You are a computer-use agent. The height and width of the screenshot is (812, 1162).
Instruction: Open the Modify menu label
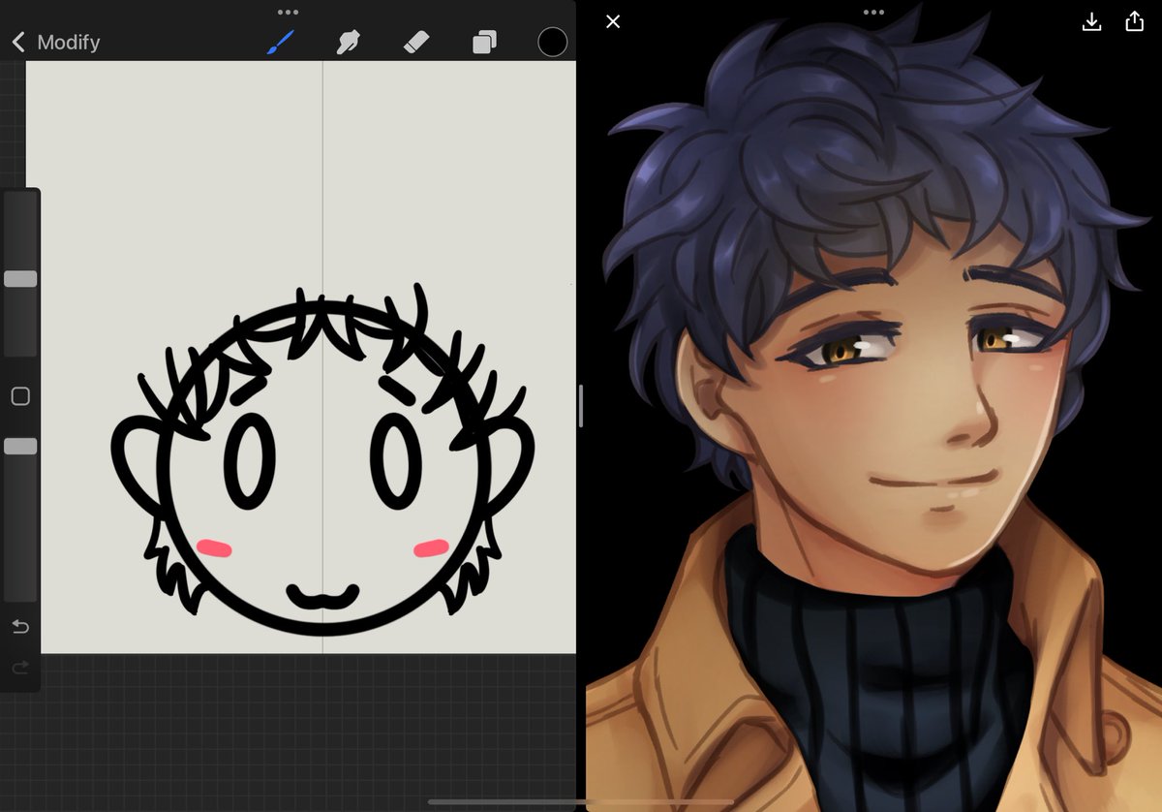pyautogui.click(x=69, y=42)
